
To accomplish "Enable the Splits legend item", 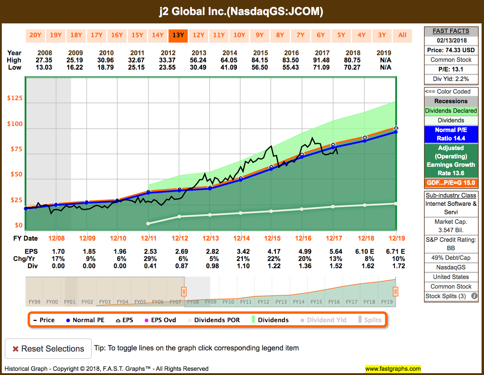I will 370,320.
